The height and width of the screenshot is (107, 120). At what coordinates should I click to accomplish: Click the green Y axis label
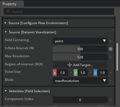[76, 73]
